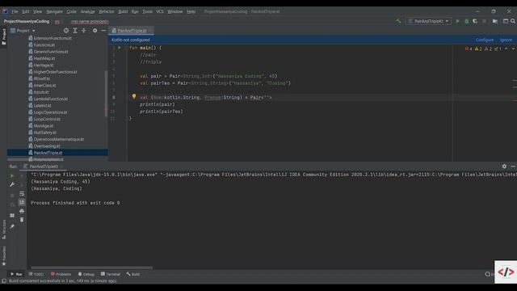The width and height of the screenshot is (517, 291).
Task: Open the Run tool window button
Action: pyautogui.click(x=16, y=274)
